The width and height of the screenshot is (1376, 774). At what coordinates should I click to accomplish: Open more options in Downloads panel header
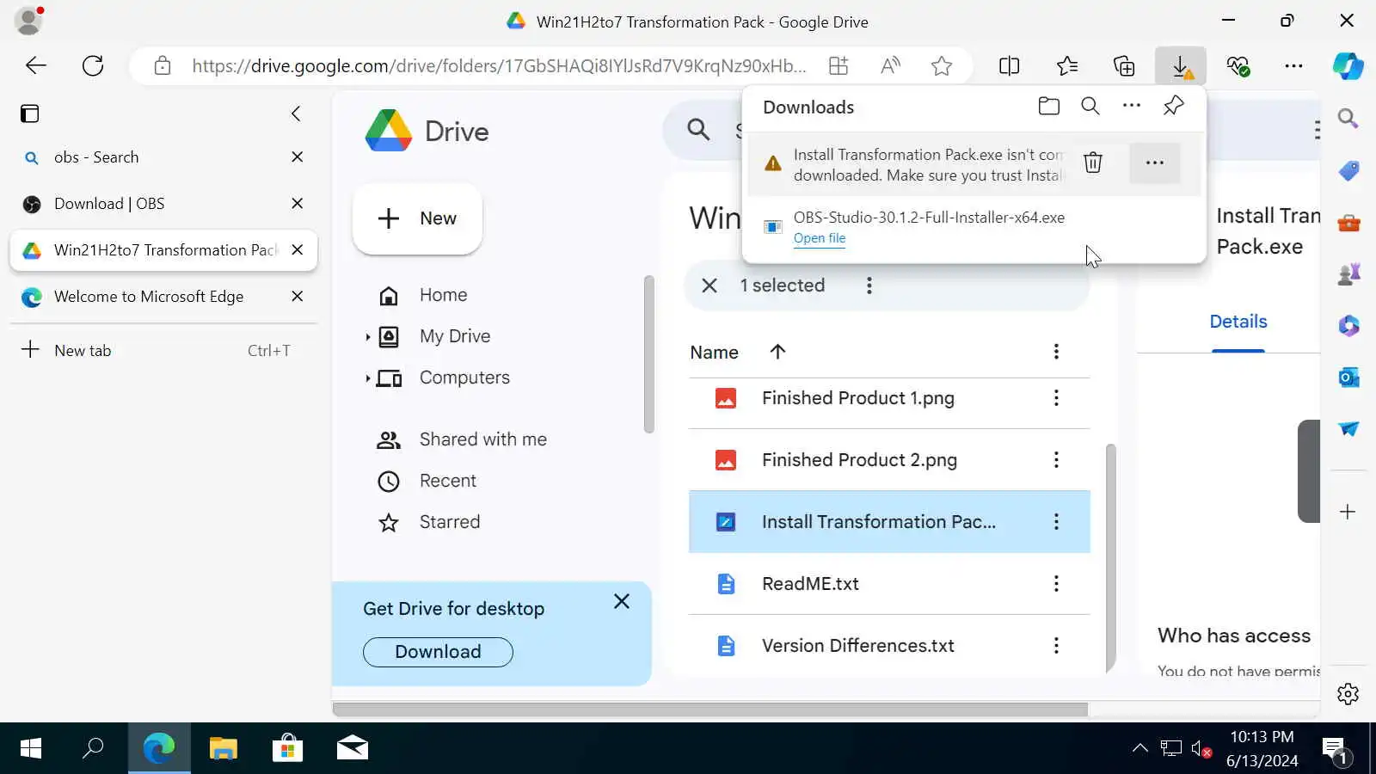[x=1132, y=106]
